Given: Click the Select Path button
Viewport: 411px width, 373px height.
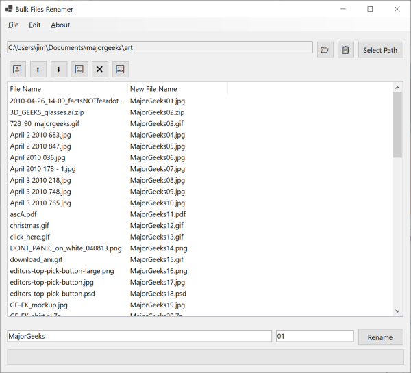Looking at the screenshot, I should [380, 50].
